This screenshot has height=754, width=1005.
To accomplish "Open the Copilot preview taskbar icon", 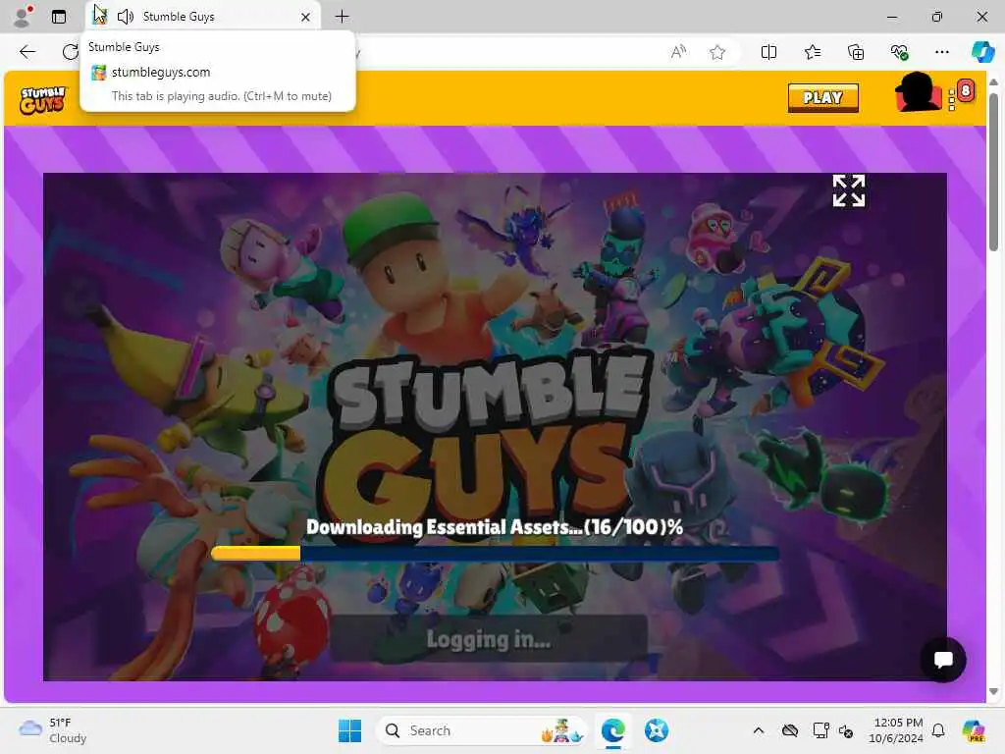I will pos(974,730).
